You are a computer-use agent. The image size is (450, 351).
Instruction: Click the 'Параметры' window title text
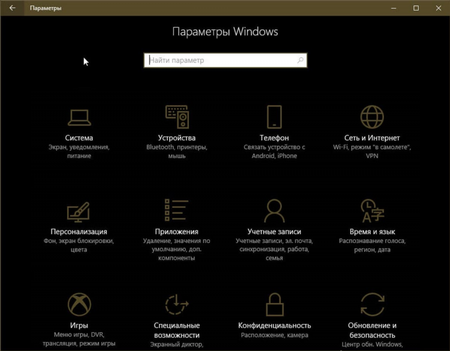46,8
